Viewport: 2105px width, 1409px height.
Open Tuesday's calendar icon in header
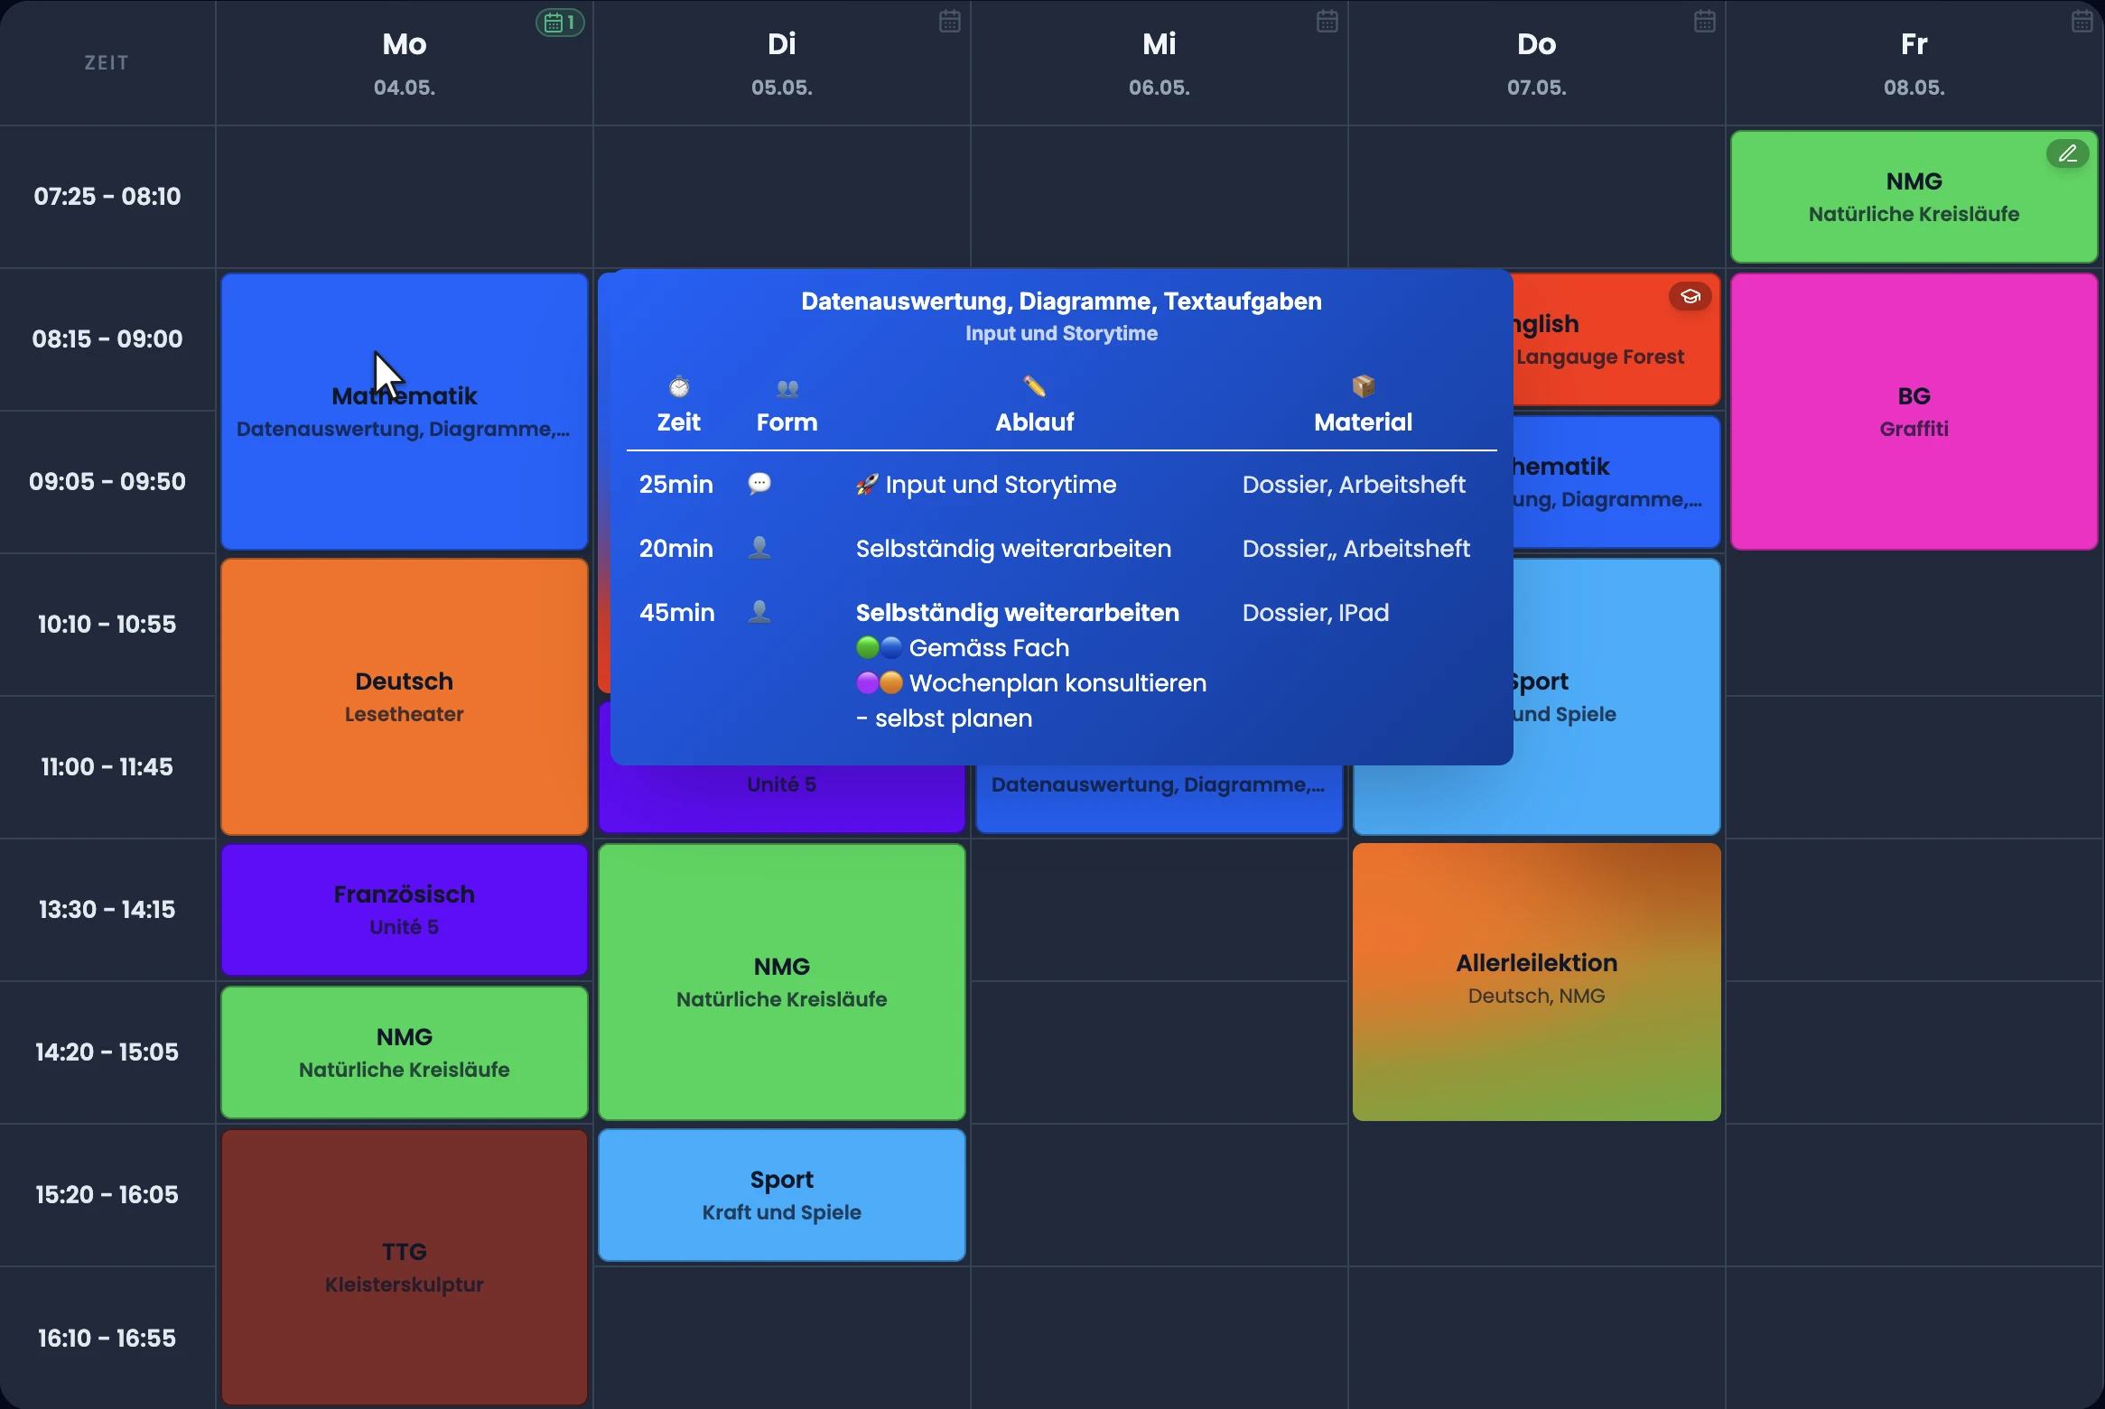click(949, 21)
